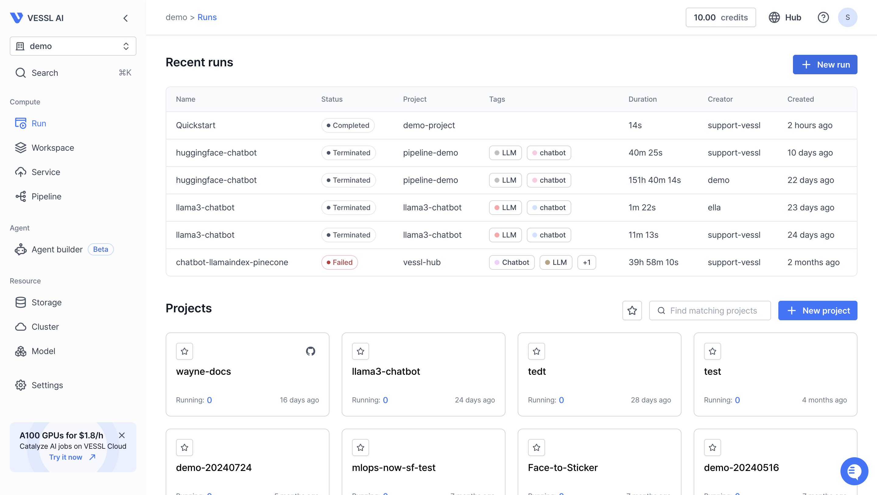This screenshot has width=877, height=495.
Task: Click the Runs breadcrumb
Action: 207,17
